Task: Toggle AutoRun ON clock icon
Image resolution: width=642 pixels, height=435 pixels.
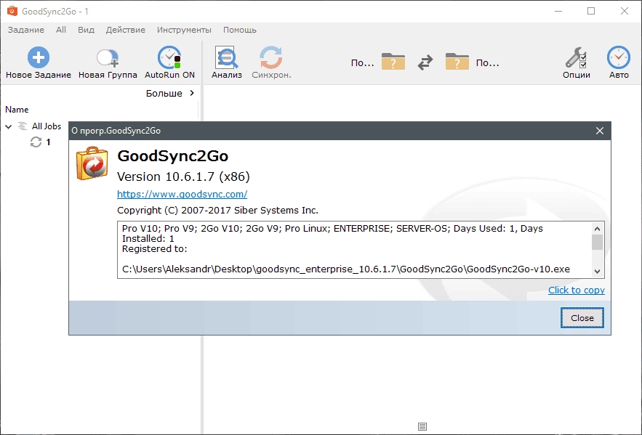Action: click(169, 57)
